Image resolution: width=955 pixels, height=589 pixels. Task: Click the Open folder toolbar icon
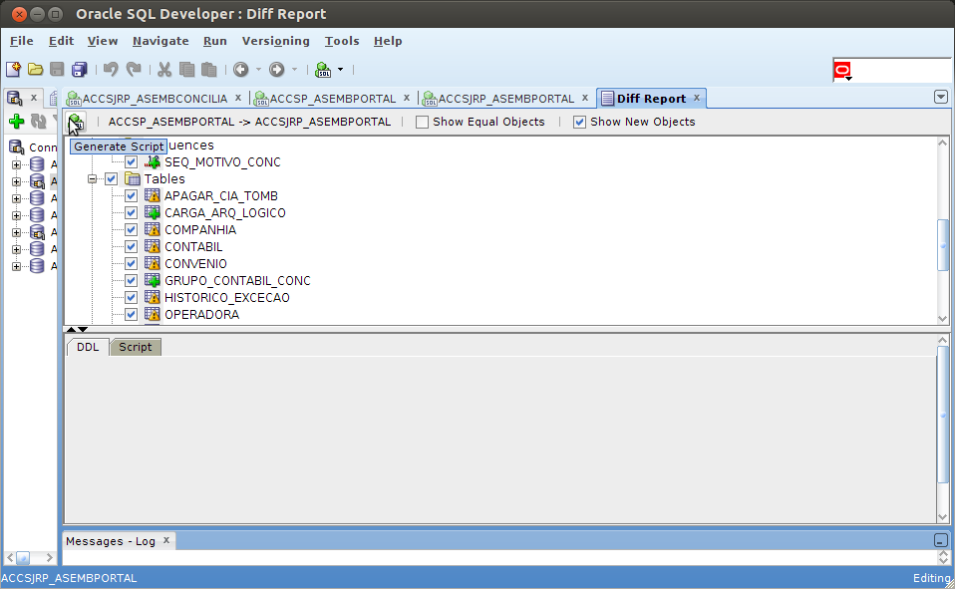point(35,70)
